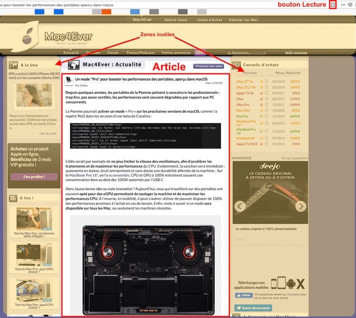This screenshot has width=356, height=318.
Task: Show the previous deejo ad slide
Action: click(240, 206)
